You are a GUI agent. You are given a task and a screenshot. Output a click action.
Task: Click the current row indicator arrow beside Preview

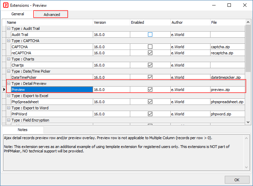[4, 90]
